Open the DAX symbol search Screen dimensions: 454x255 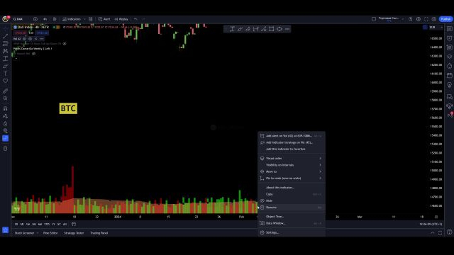pyautogui.click(x=18, y=19)
